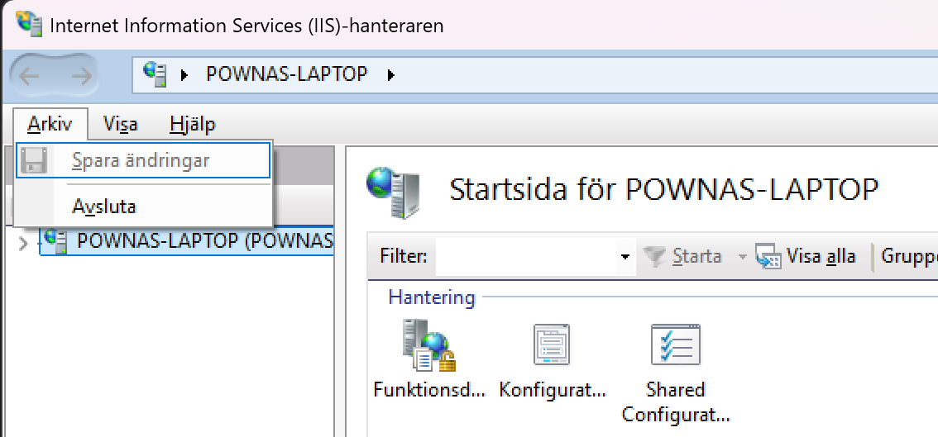Open the Hjälp menu
The image size is (938, 437).
192,125
